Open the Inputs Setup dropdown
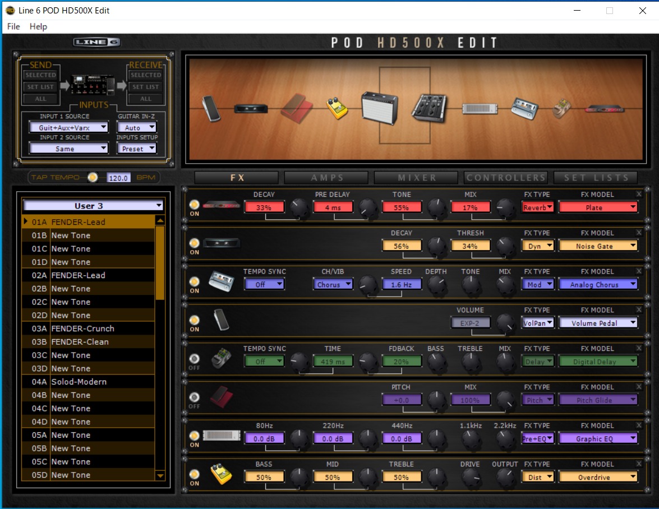Image resolution: width=659 pixels, height=509 pixels. click(136, 148)
